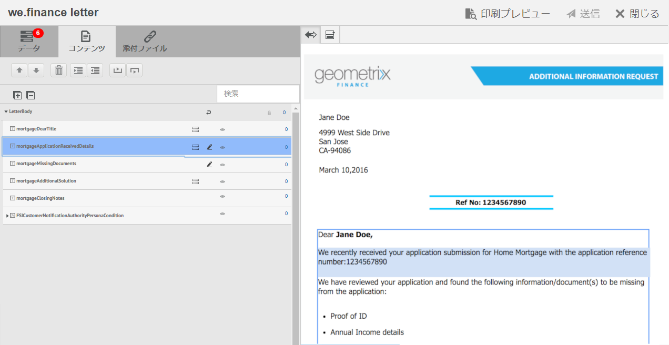669x345 pixels.
Task: Click dotted grid icon on mortgageDearTitle row
Action: click(x=195, y=129)
